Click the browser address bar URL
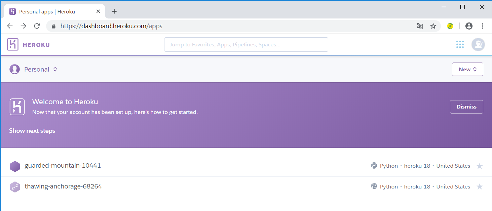This screenshot has width=492, height=211. tap(111, 26)
